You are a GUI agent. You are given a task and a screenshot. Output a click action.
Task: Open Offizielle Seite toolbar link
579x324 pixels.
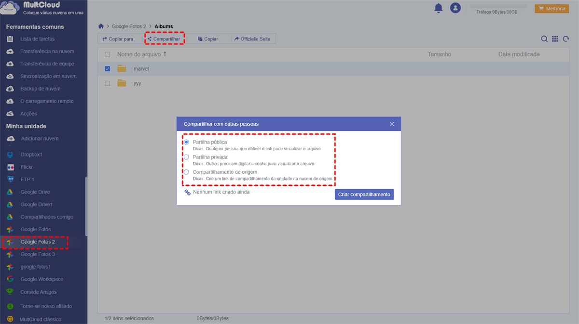pos(252,39)
